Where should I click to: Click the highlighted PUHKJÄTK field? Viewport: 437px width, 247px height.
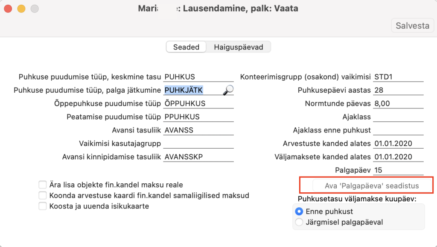click(192, 90)
